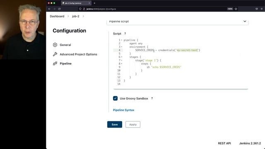Viewport: 265px width, 149px height.
Task: Open the Pipeline script definition dropdown
Action: pos(178,22)
